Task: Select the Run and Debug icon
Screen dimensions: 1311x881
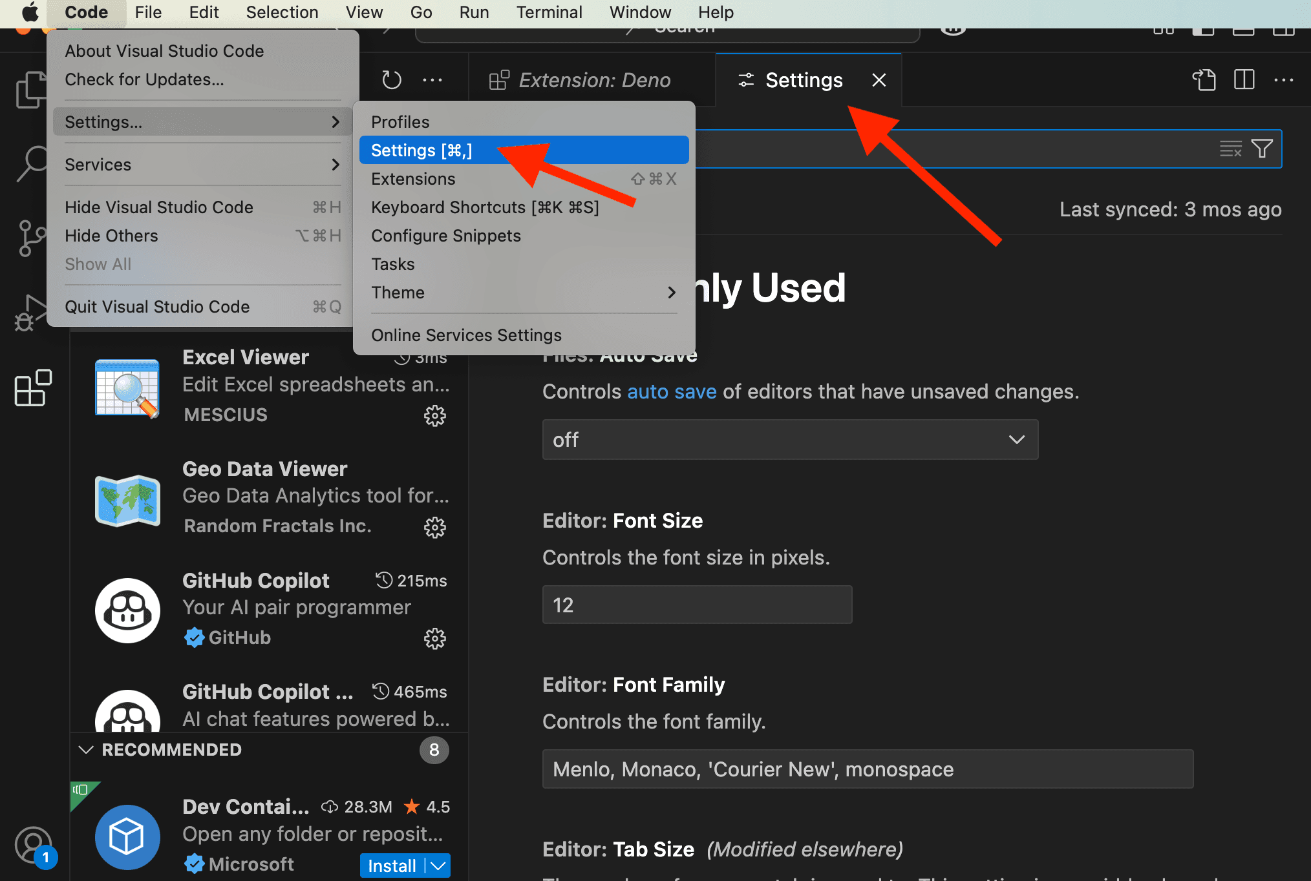Action: pyautogui.click(x=32, y=312)
